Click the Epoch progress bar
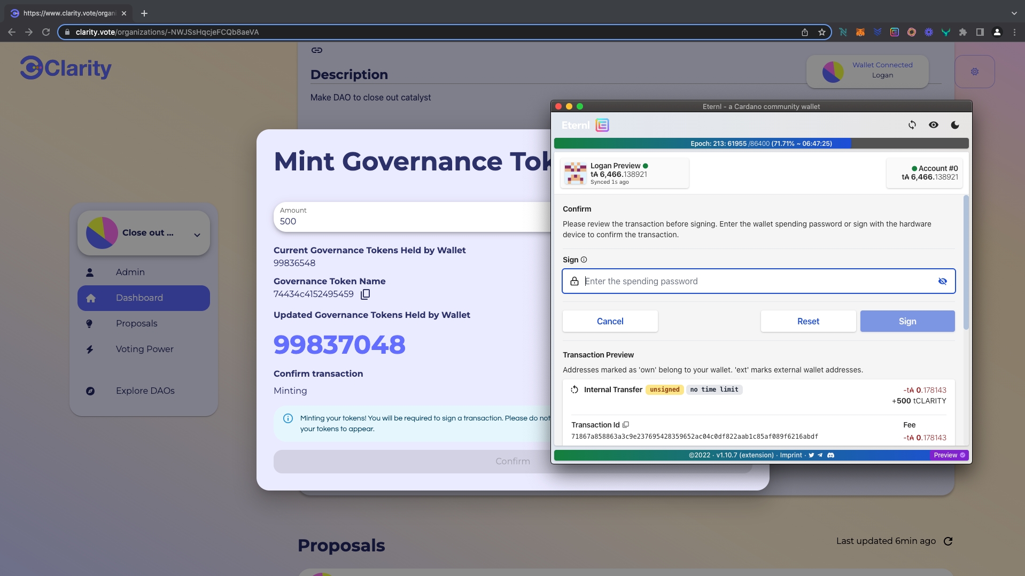Image resolution: width=1025 pixels, height=576 pixels. click(760, 144)
